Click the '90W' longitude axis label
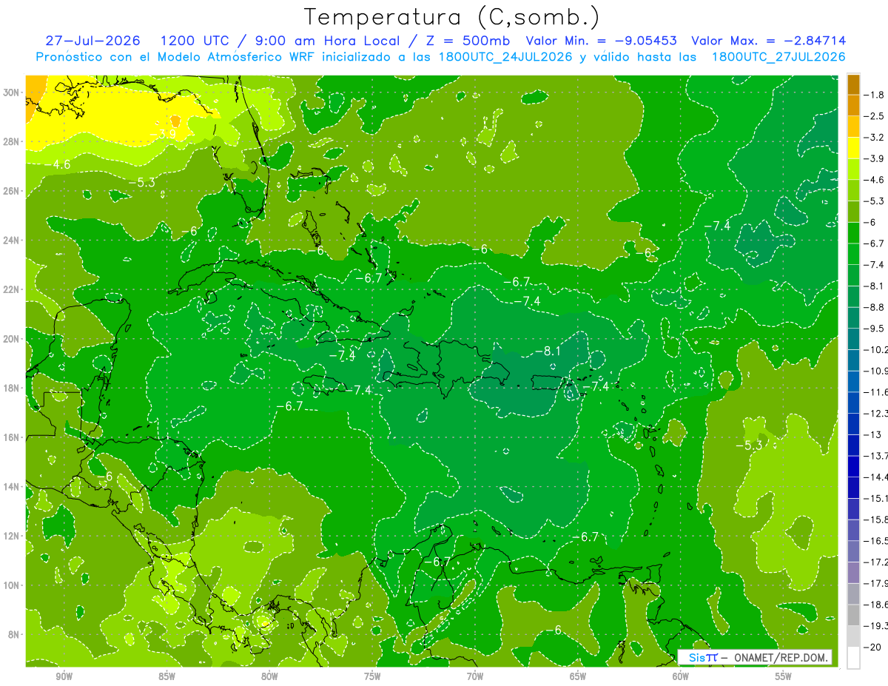 [x=64, y=676]
